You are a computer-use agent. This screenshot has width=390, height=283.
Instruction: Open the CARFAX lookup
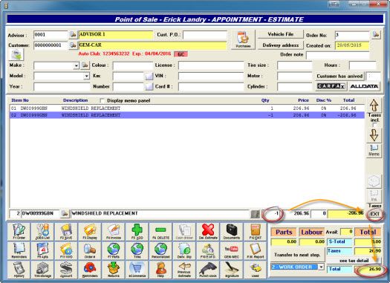tap(331, 86)
